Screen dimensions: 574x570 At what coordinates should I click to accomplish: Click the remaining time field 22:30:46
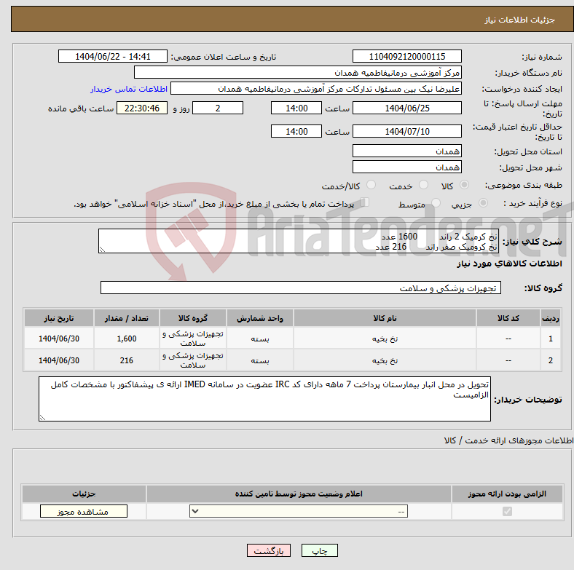(142, 108)
